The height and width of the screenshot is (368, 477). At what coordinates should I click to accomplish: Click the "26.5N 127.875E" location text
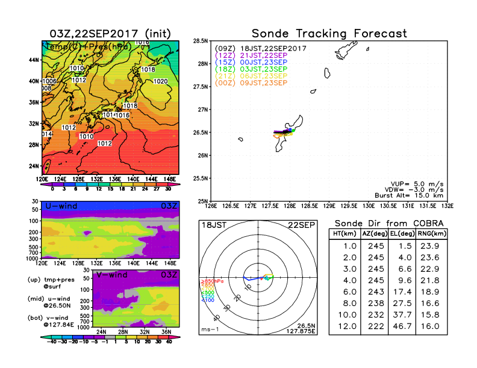(x=301, y=328)
